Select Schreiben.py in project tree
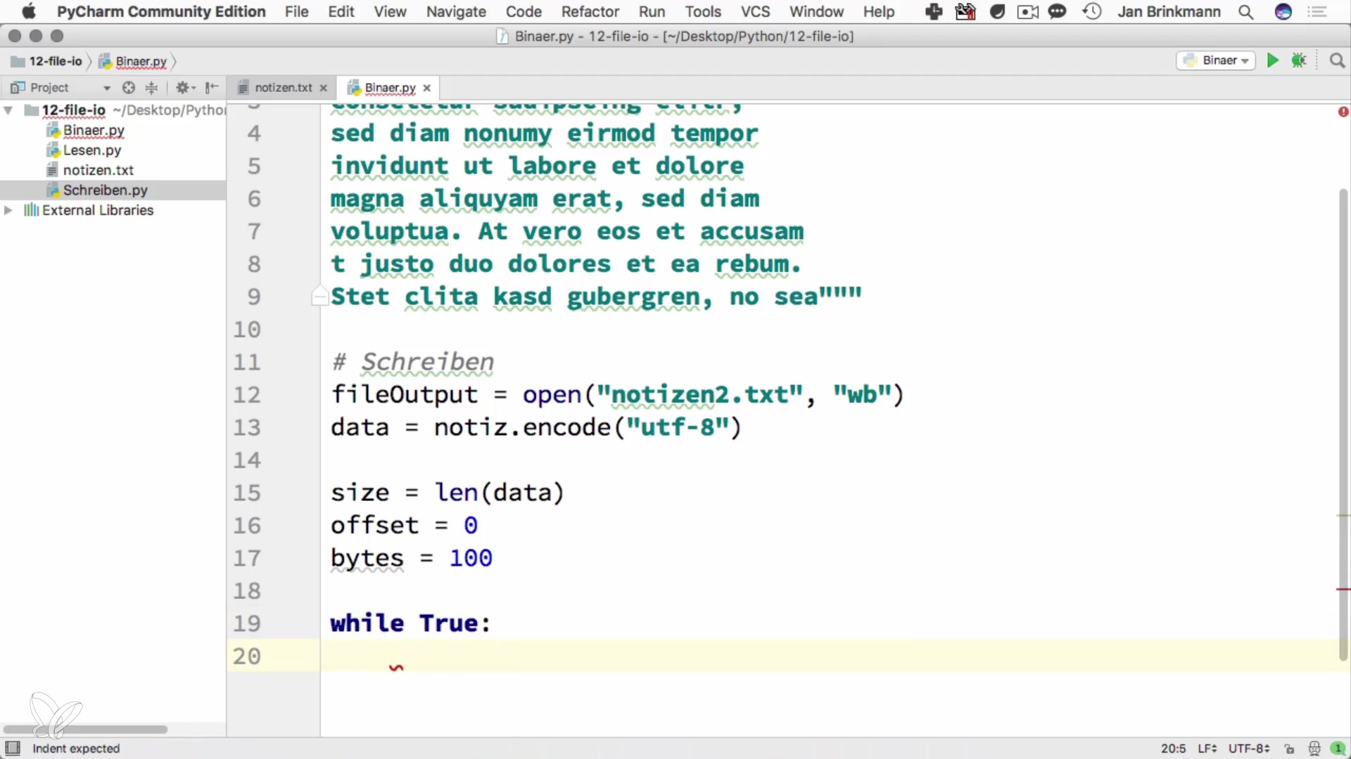Image resolution: width=1351 pixels, height=759 pixels. tap(105, 190)
